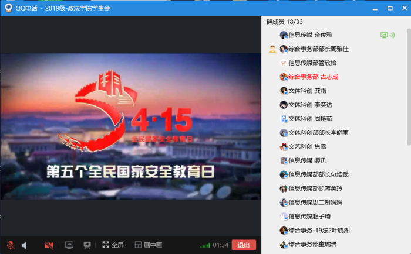The height and width of the screenshot is (254, 411).
Task: Select member 综合事务部童钺浩
Action: tap(312, 244)
